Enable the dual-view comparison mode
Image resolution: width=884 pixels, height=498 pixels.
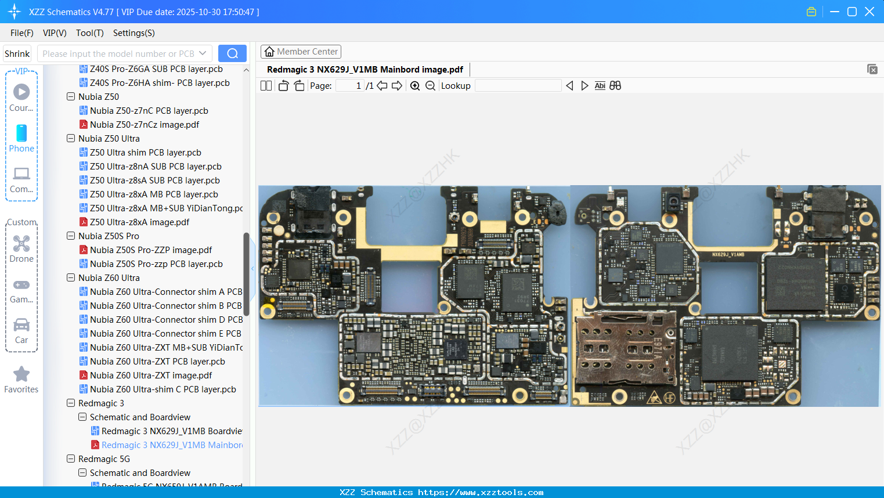pos(615,85)
